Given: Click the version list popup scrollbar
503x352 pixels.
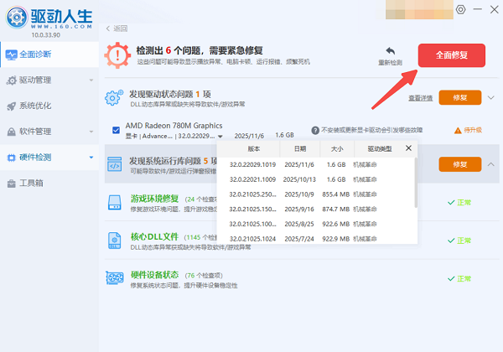Looking at the screenshot, I should click(416, 183).
